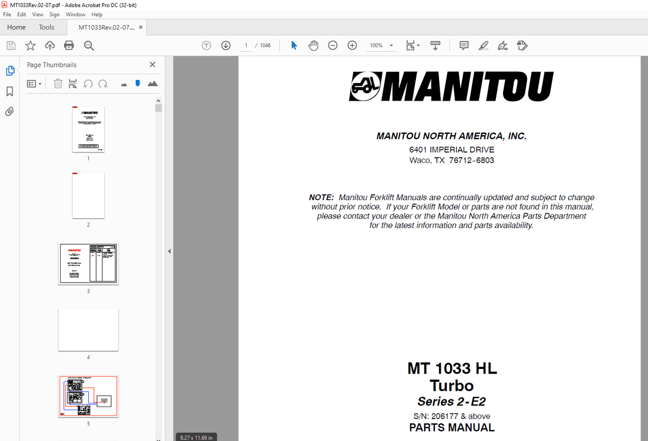The height and width of the screenshot is (441, 648).
Task: Select page 3 thumbnail
Action: pyautogui.click(x=88, y=264)
